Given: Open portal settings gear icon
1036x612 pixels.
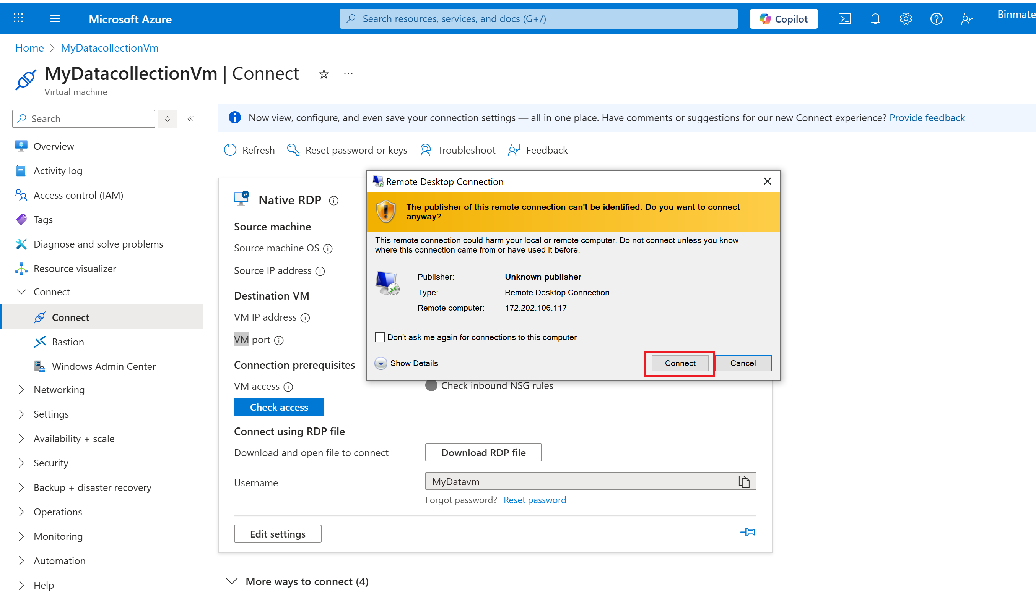Looking at the screenshot, I should click(x=906, y=19).
